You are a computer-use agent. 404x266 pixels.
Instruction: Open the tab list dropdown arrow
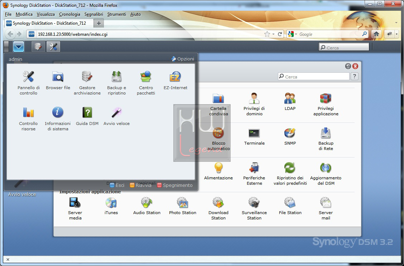click(396, 23)
